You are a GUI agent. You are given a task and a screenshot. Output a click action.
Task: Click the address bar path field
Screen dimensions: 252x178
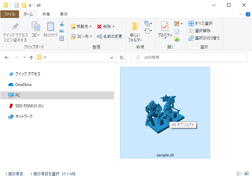pos(76,57)
